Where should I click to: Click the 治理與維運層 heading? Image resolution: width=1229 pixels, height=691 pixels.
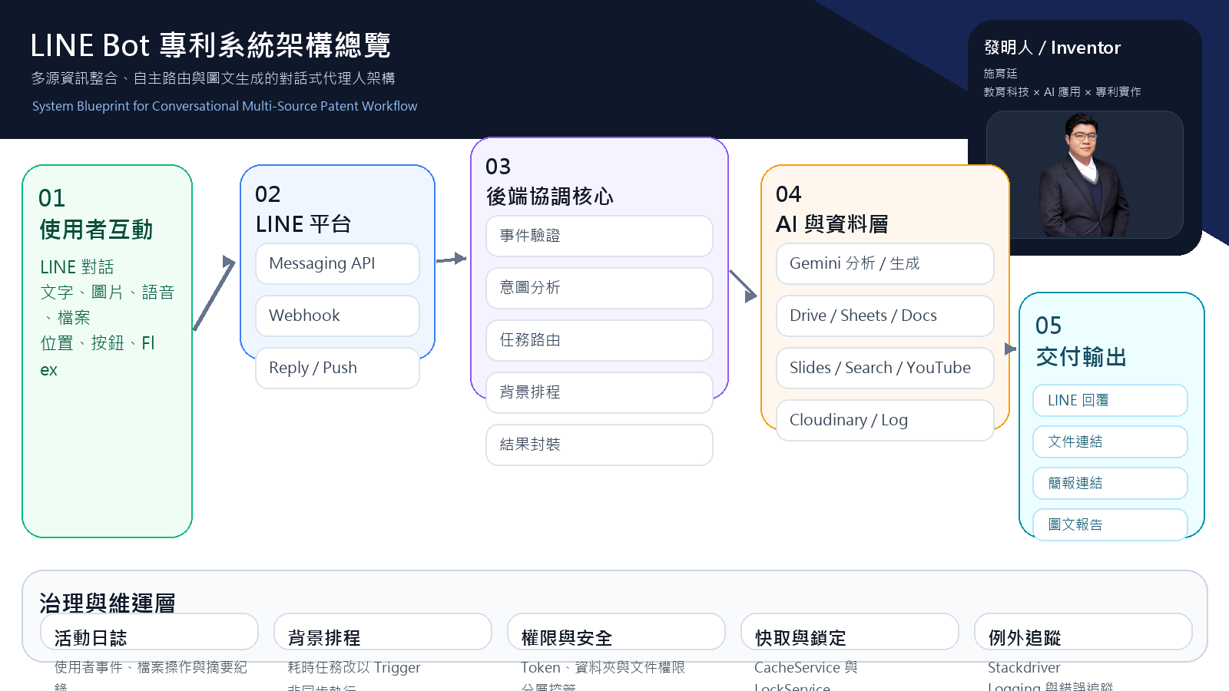coord(108,603)
